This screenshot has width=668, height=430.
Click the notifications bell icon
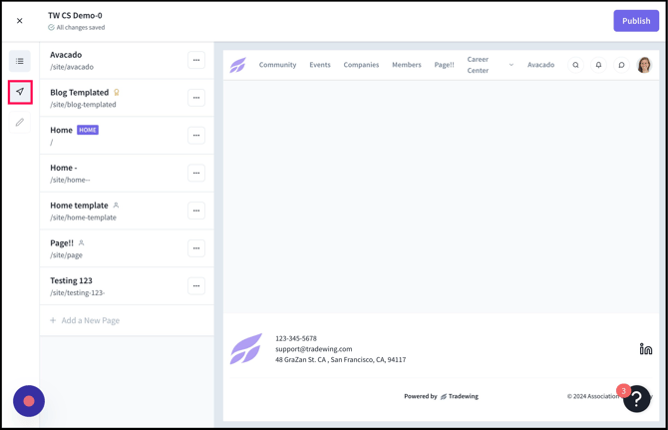tap(598, 65)
